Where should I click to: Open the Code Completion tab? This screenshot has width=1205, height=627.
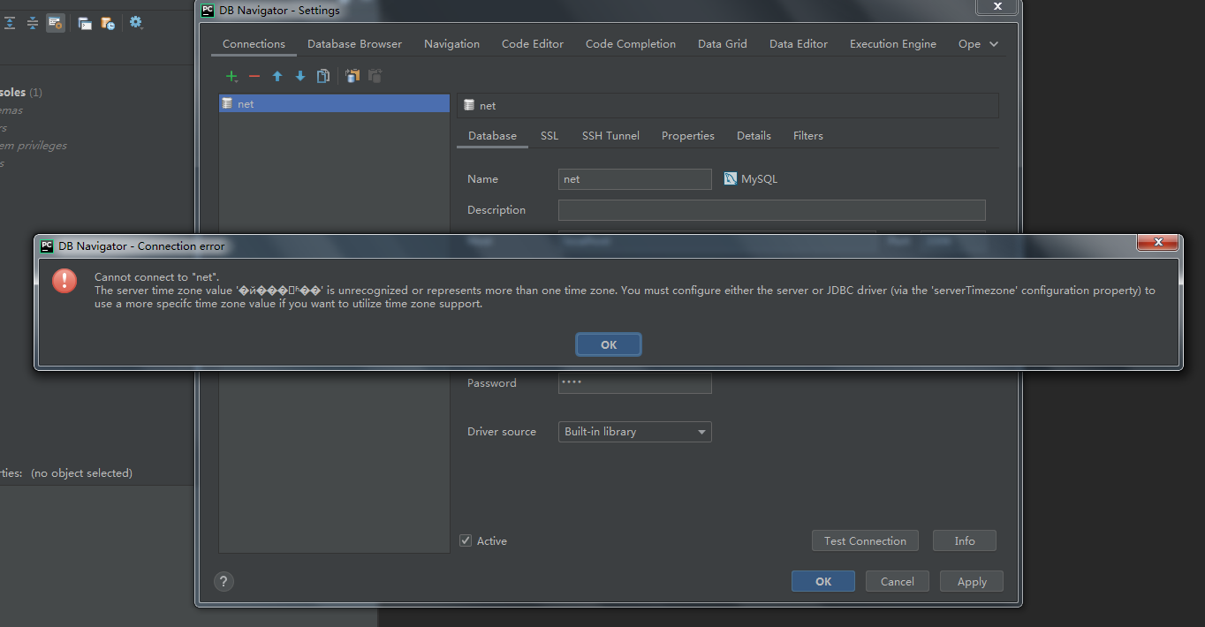(x=631, y=43)
